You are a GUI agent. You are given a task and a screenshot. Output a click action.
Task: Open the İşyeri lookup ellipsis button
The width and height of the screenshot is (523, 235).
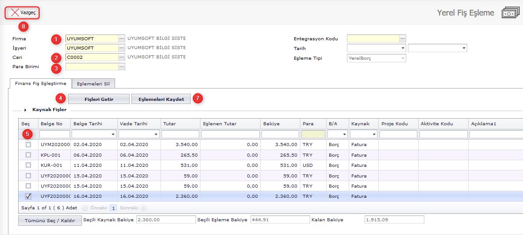point(122,48)
